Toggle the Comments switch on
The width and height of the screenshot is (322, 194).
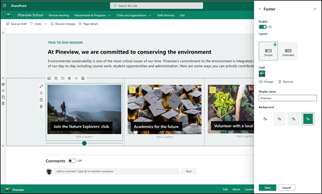72,161
